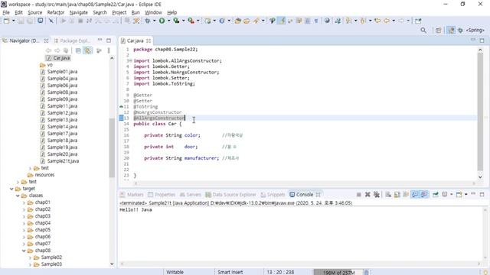Screen dimensions: 490x275
Task: Click the Back navigation arrow in main toolbar
Action: 386,21
